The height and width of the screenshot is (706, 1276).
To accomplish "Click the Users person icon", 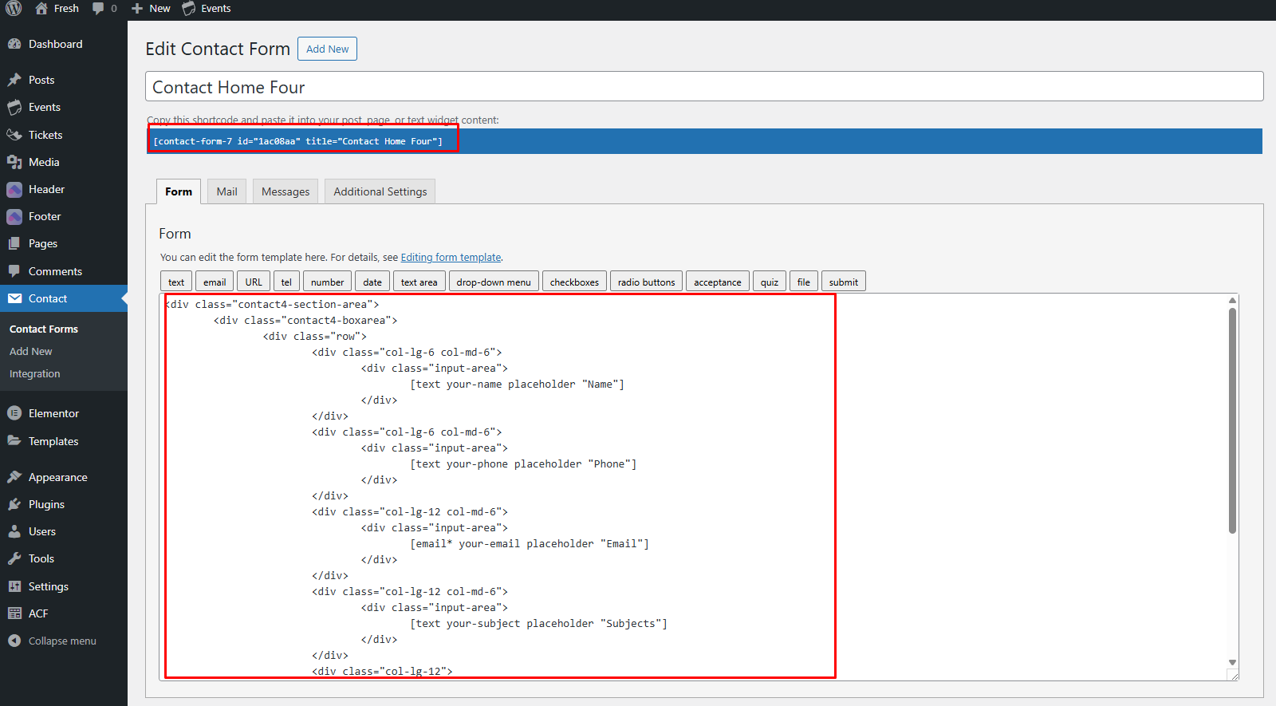I will click(14, 531).
